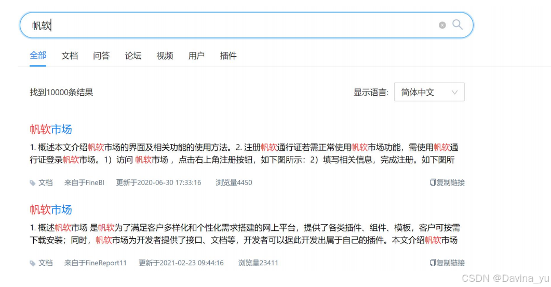The height and width of the screenshot is (287, 551).
Task: Clear the search box with the X icon
Action: coord(442,25)
